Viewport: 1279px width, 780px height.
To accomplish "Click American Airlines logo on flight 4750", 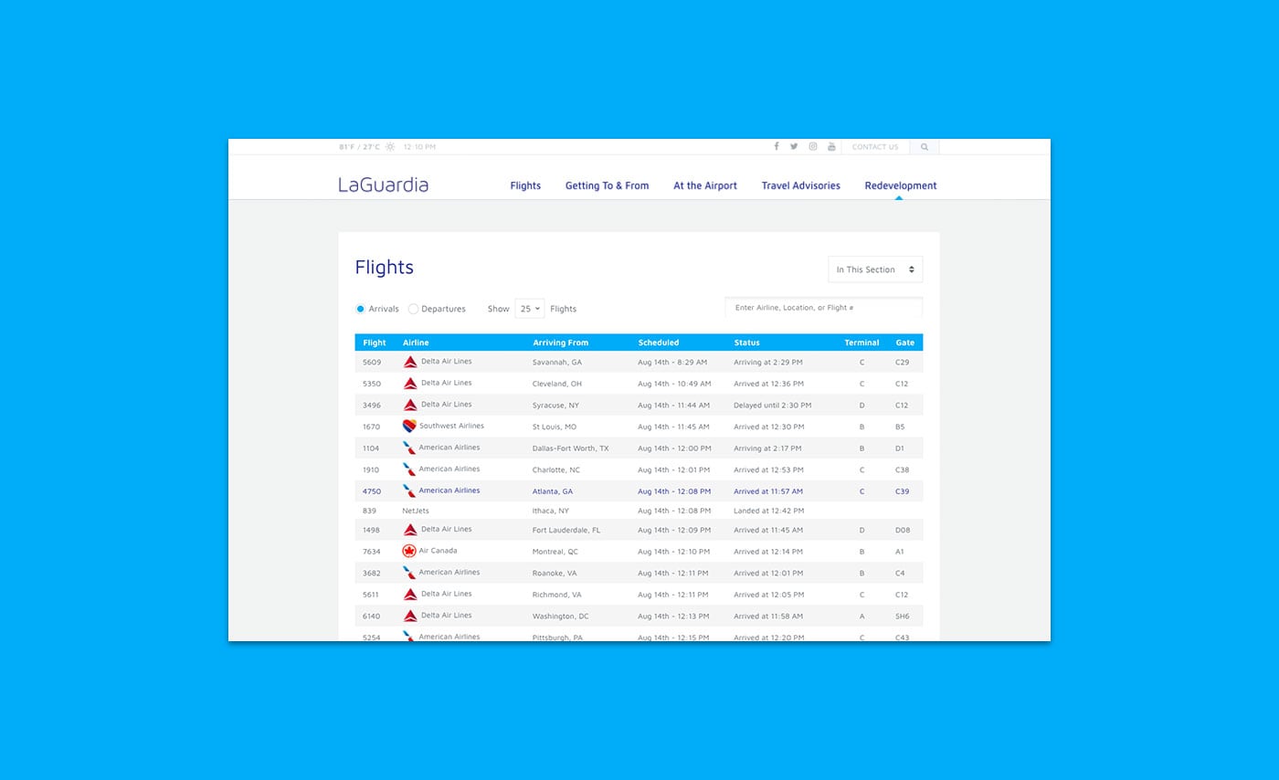I will coord(409,490).
